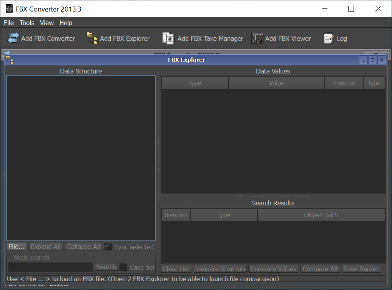Click the Item no header in Search Results

pyautogui.click(x=176, y=215)
